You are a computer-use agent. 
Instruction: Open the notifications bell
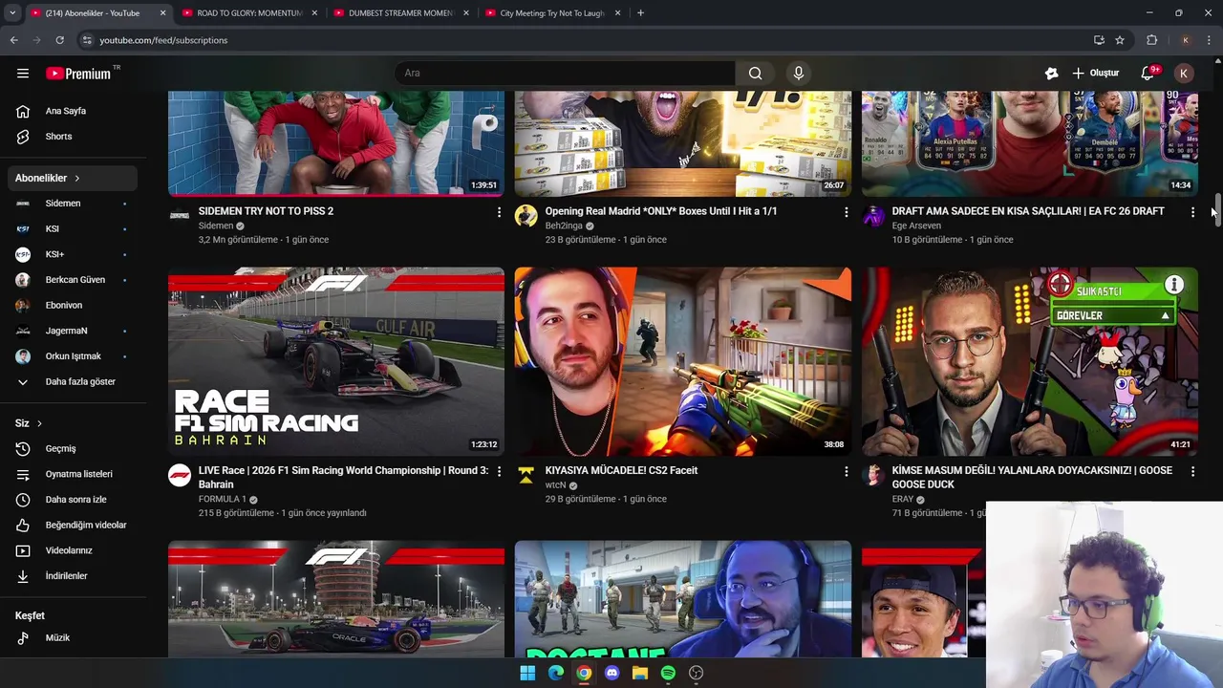coord(1148,74)
